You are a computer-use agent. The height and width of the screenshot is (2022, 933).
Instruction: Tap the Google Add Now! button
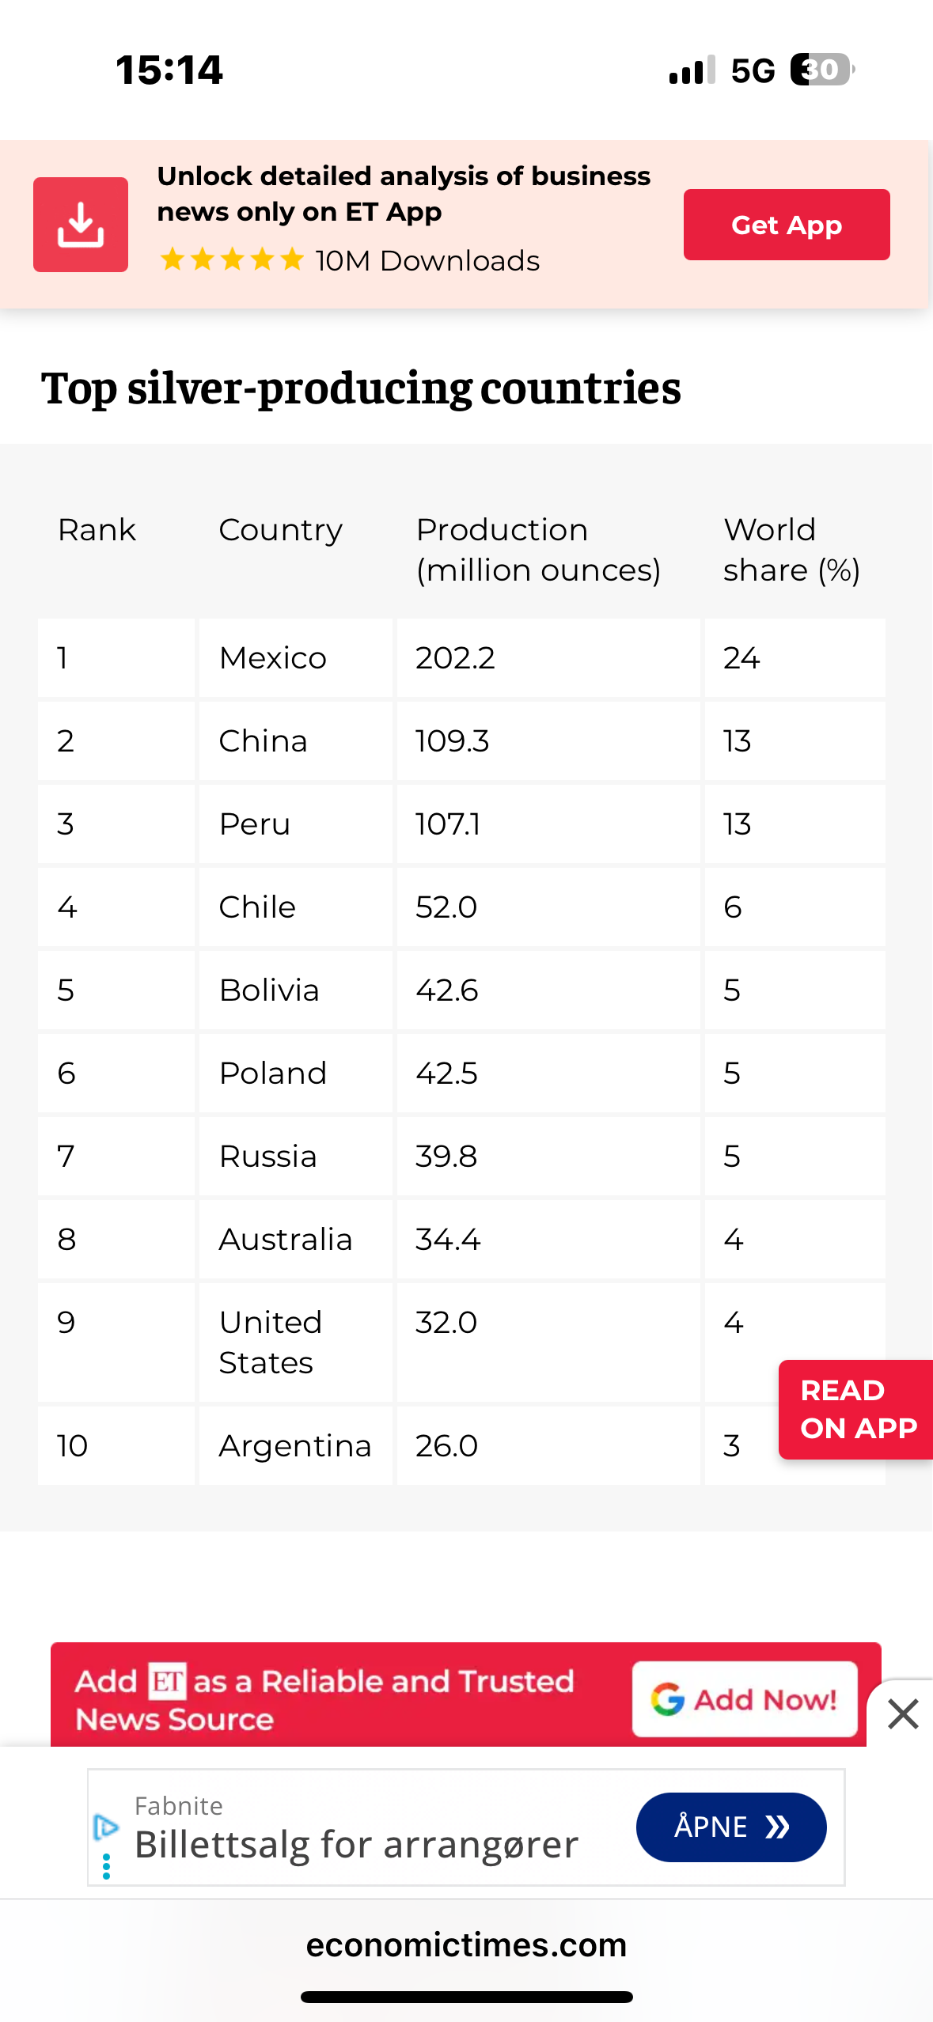pos(744,1698)
